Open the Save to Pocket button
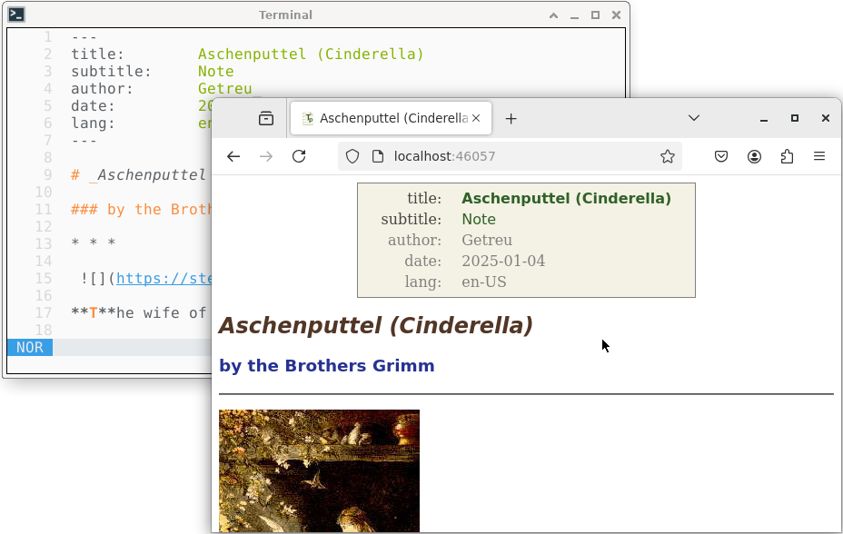The image size is (843, 534). tap(721, 156)
